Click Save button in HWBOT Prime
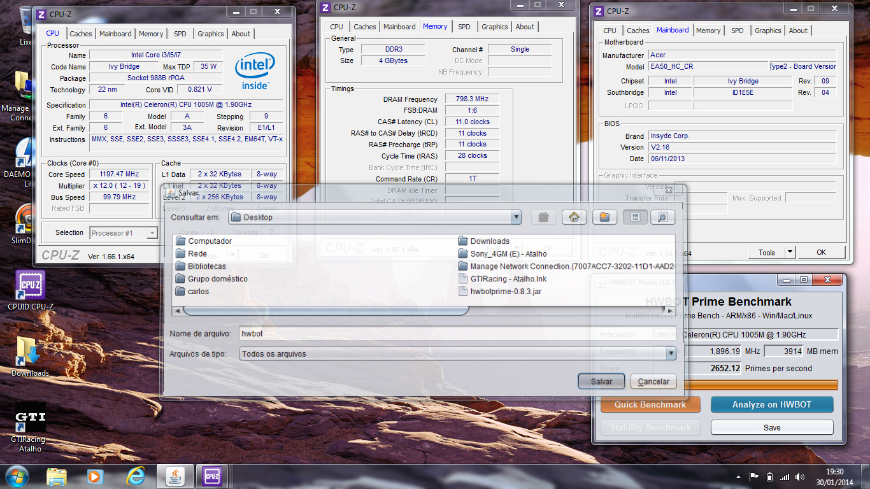The height and width of the screenshot is (489, 870). tap(772, 427)
